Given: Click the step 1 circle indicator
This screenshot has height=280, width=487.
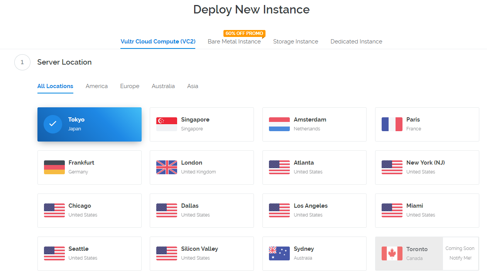Looking at the screenshot, I should [22, 62].
